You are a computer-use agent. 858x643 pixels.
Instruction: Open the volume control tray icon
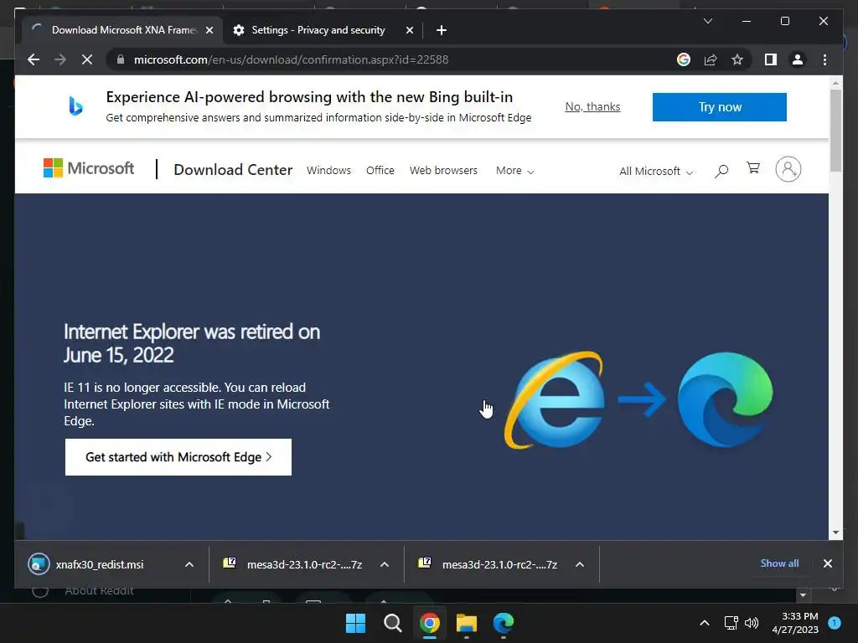coord(752,623)
